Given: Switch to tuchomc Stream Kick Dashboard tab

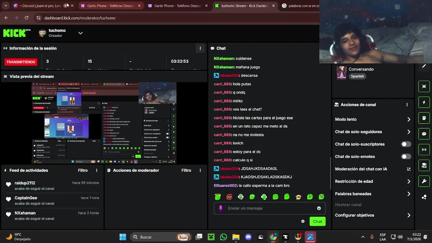Looking at the screenshot, I should coord(245,6).
